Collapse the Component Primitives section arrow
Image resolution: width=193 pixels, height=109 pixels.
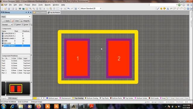pyautogui.click(x=31, y=55)
